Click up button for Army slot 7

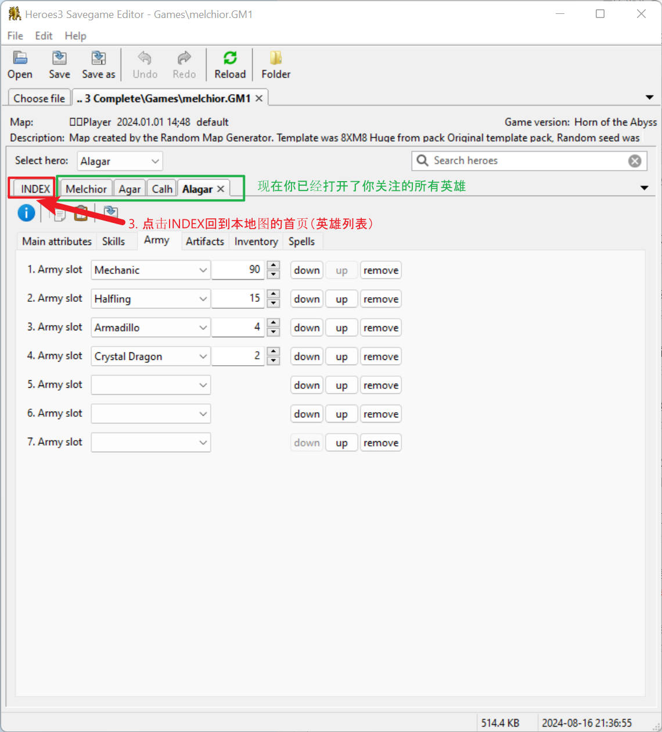341,442
